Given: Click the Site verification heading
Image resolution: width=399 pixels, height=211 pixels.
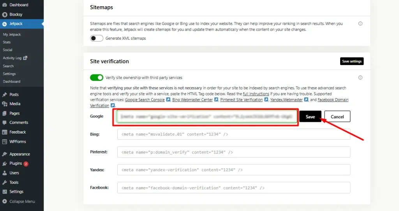Looking at the screenshot, I should click(x=109, y=61).
